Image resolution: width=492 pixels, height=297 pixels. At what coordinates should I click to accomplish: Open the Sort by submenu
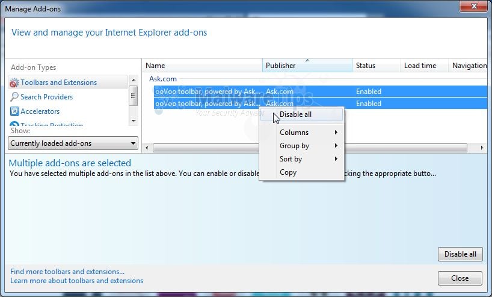point(302,159)
